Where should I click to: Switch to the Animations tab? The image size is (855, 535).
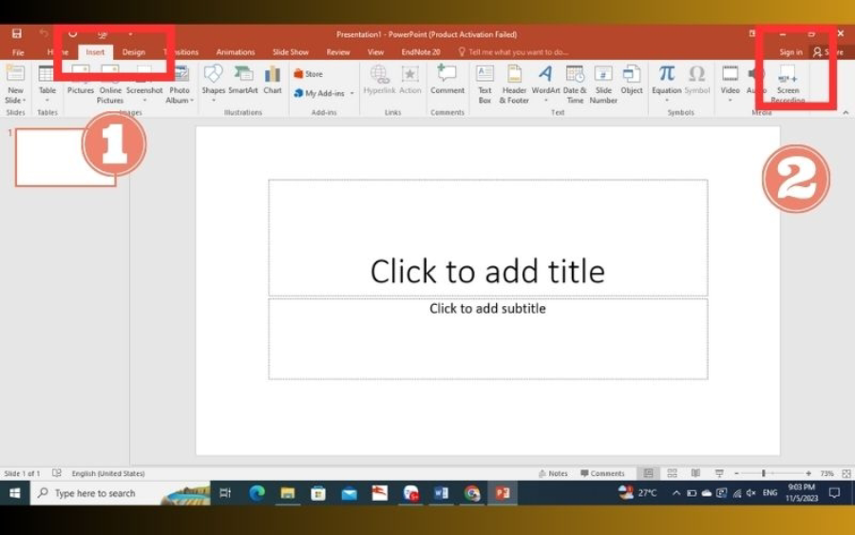click(235, 52)
